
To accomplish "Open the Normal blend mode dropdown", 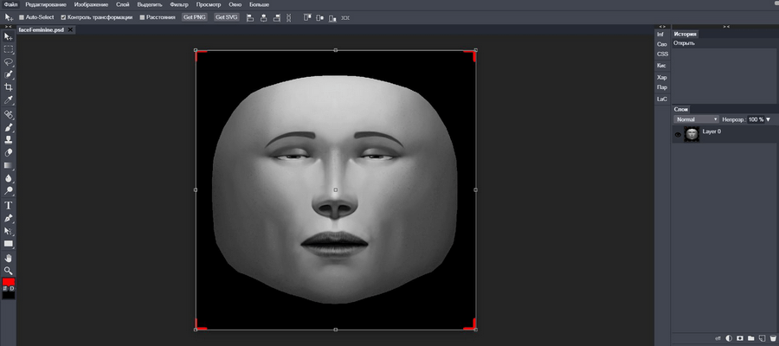I will tap(697, 119).
